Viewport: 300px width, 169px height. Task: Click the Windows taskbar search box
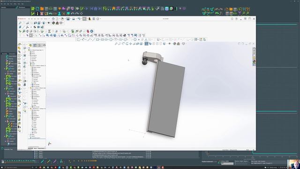17,168
